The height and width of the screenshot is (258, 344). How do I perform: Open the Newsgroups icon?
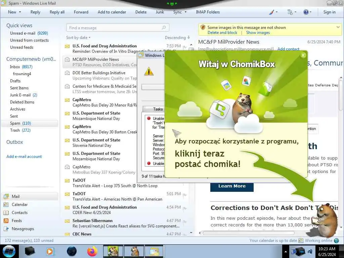(6, 229)
